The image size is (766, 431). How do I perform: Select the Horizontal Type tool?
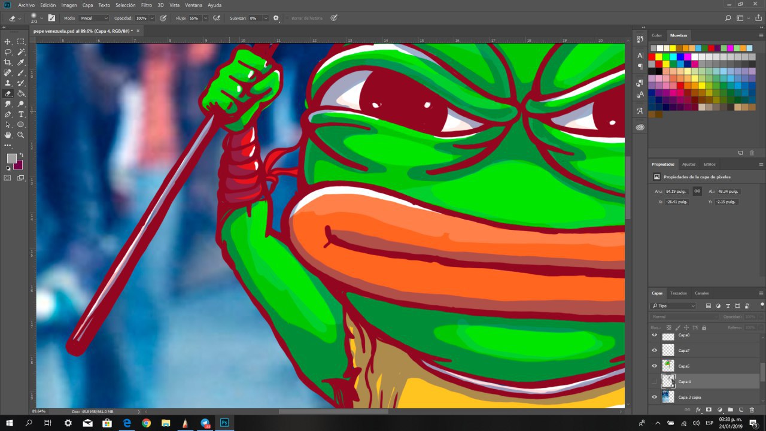coord(21,114)
